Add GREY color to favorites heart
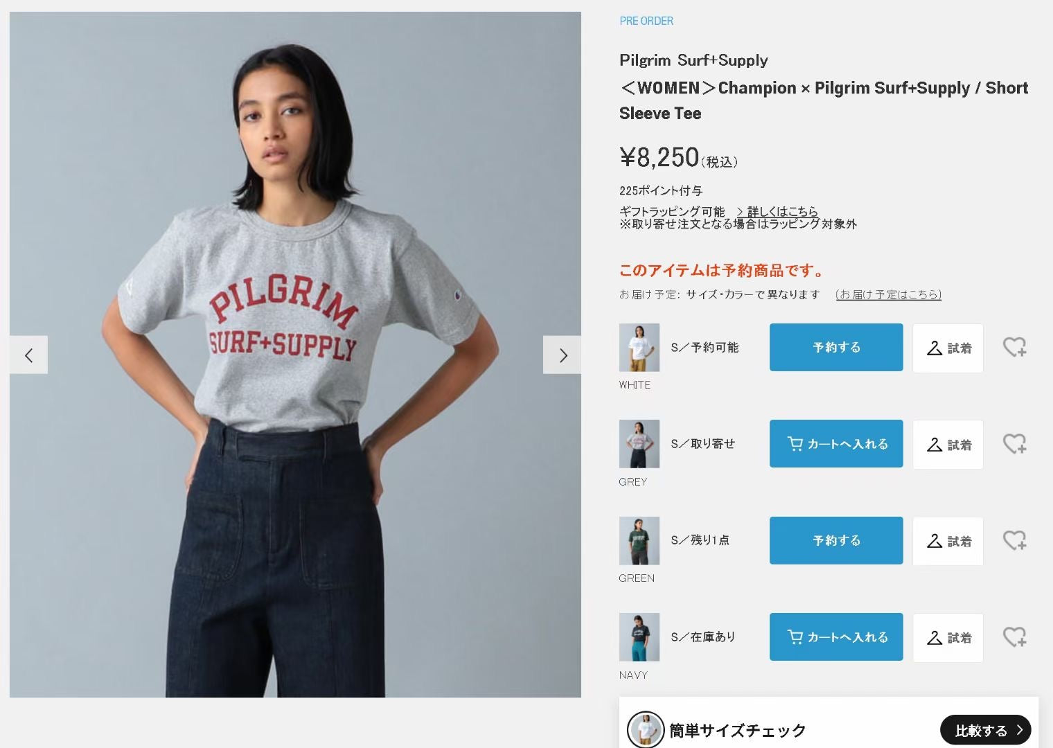 click(1015, 444)
